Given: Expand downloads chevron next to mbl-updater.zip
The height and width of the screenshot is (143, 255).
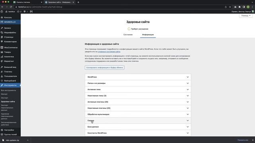Looking at the screenshot, I should pos(27,140).
